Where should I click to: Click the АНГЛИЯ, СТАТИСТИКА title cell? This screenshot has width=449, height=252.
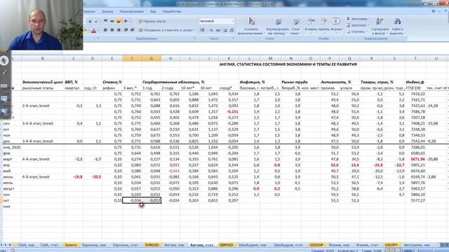(x=288, y=64)
